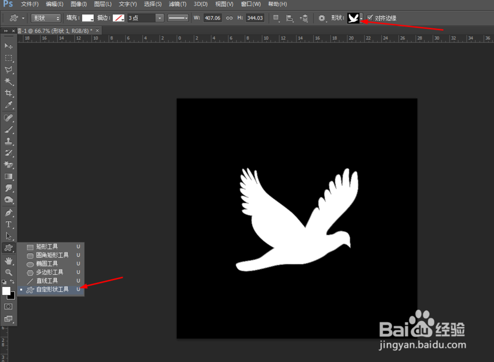The image size is (494, 362).
Task: Choose Ellipse tool from flyout
Action: [51, 263]
